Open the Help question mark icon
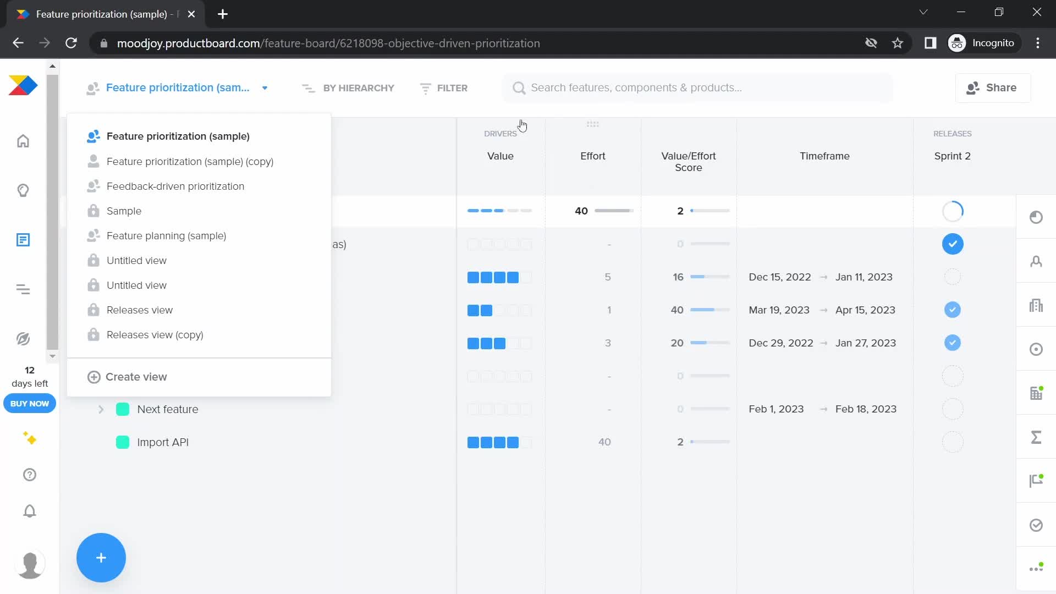 pos(30,475)
